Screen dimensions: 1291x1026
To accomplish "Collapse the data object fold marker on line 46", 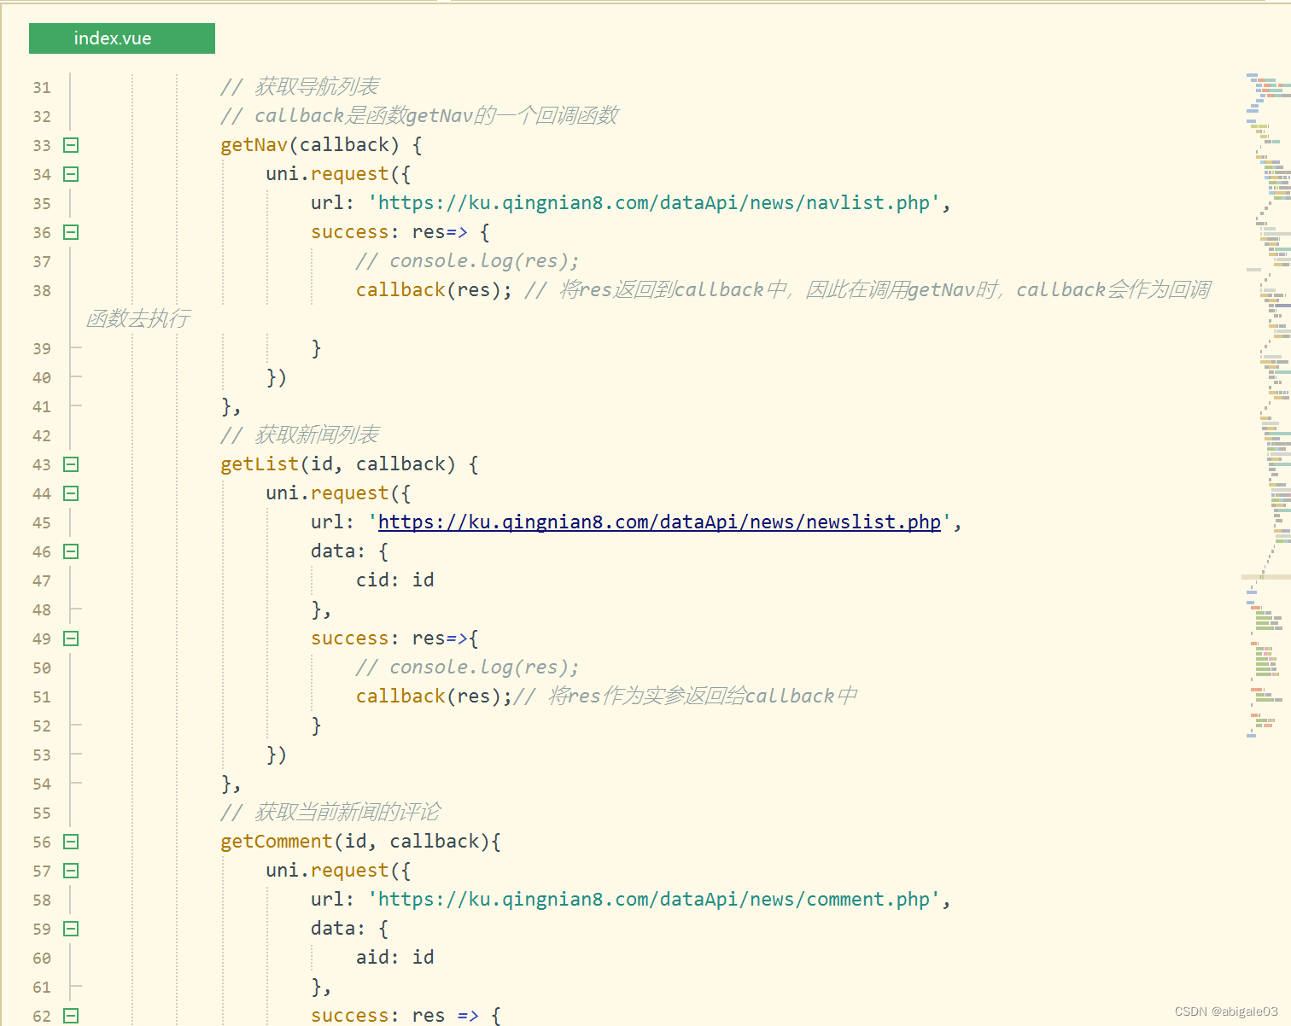I will 71,551.
